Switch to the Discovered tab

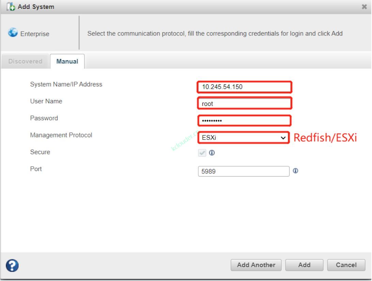25,61
